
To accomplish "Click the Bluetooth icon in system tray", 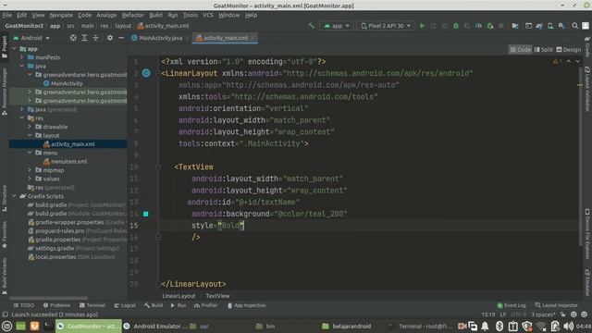I will 499,326.
